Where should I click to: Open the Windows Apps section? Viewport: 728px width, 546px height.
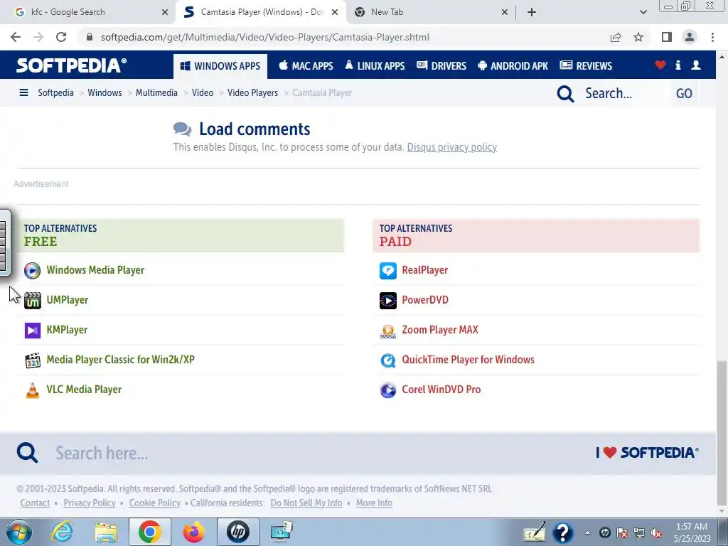220,66
